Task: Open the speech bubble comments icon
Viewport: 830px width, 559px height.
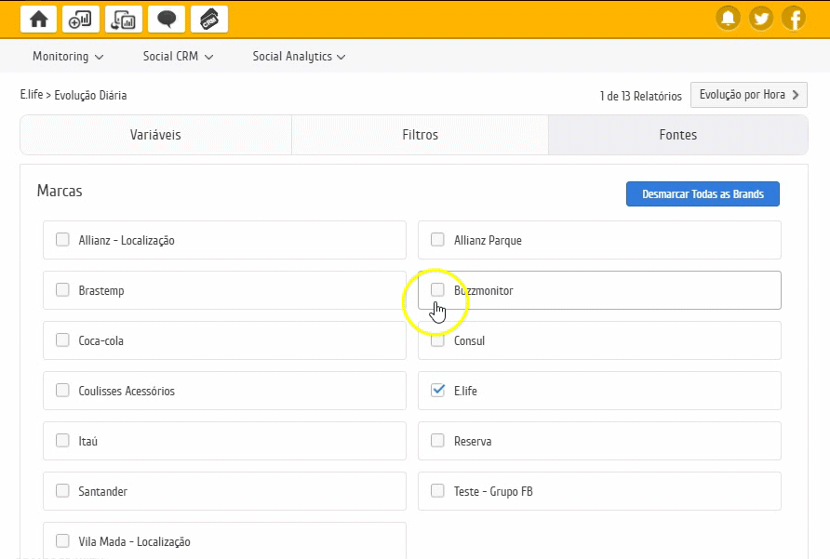Action: 167,19
